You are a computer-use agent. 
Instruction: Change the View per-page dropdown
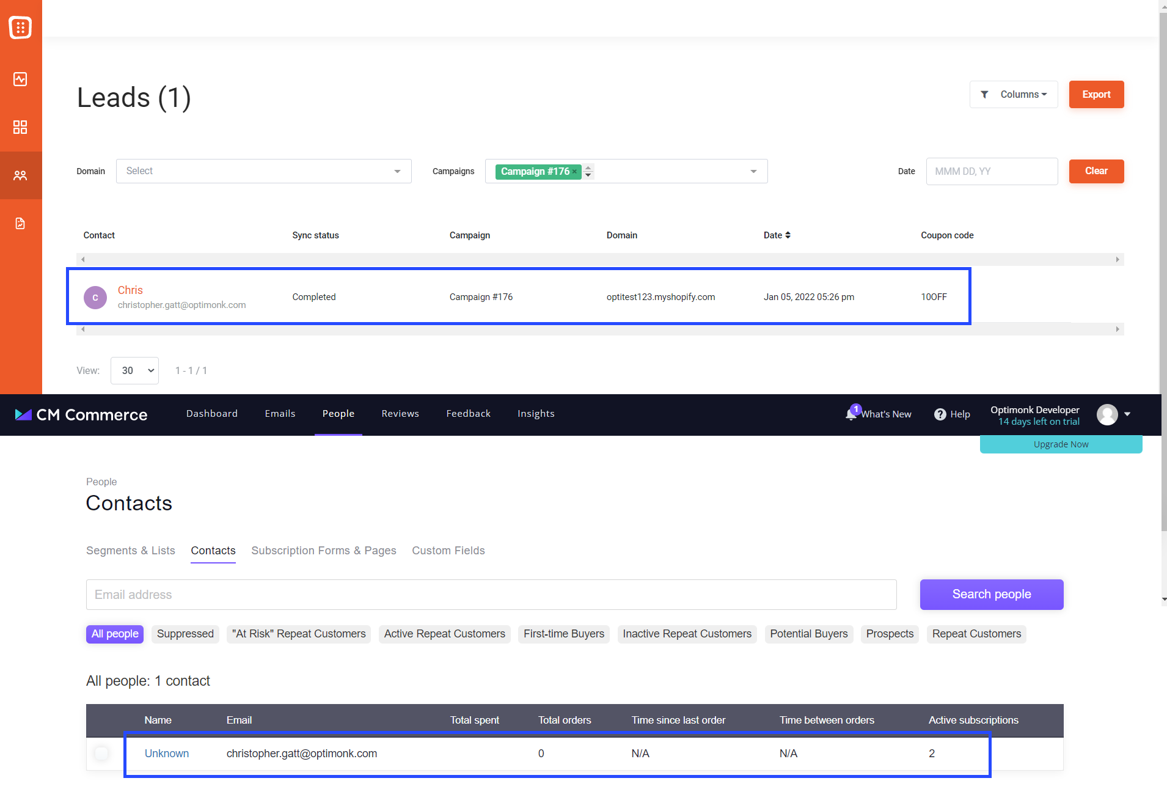[134, 370]
